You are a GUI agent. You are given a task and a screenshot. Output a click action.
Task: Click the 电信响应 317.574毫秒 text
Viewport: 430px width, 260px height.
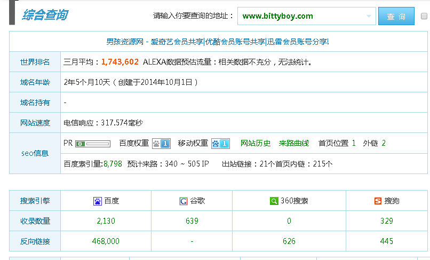(103, 123)
